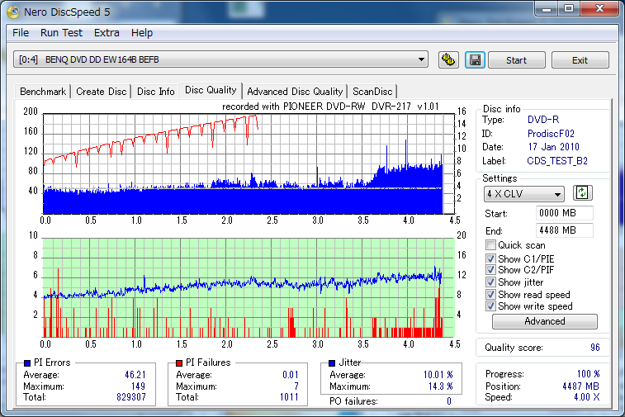Click Jitter average 10.01 %

click(x=438, y=375)
